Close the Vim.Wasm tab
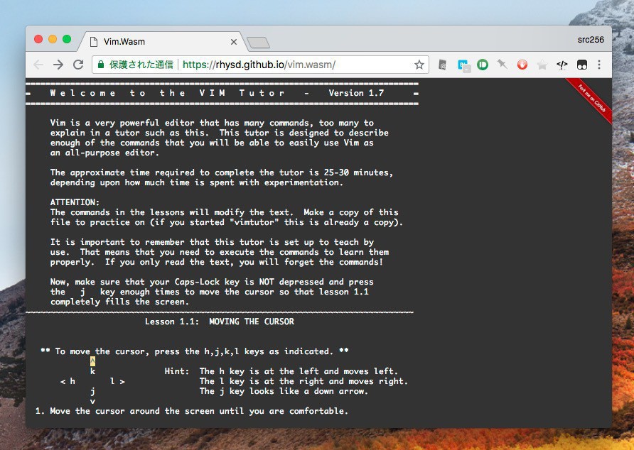Image resolution: width=634 pixels, height=450 pixels. [x=234, y=42]
